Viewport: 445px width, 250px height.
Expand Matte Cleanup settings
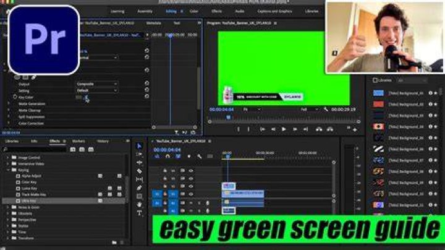(9, 110)
